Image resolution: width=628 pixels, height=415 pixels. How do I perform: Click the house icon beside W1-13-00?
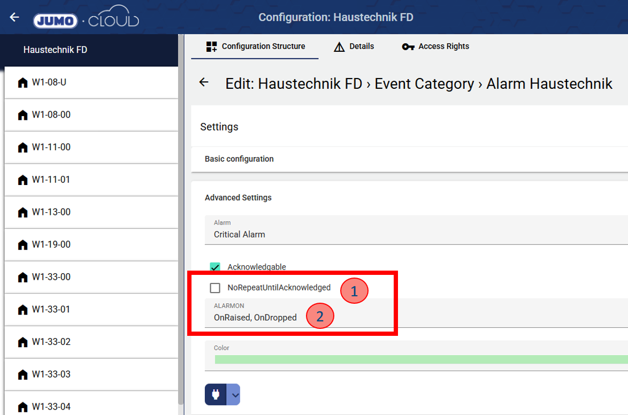coord(22,213)
